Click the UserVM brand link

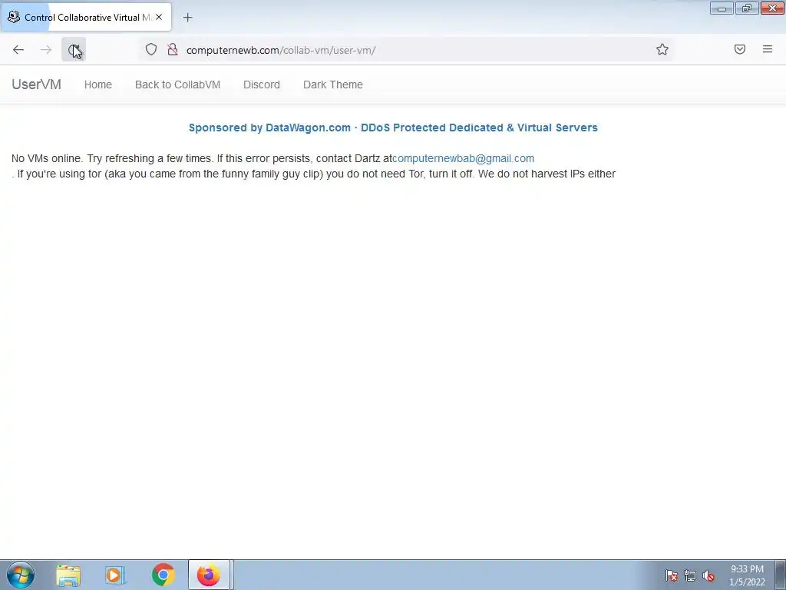[37, 85]
